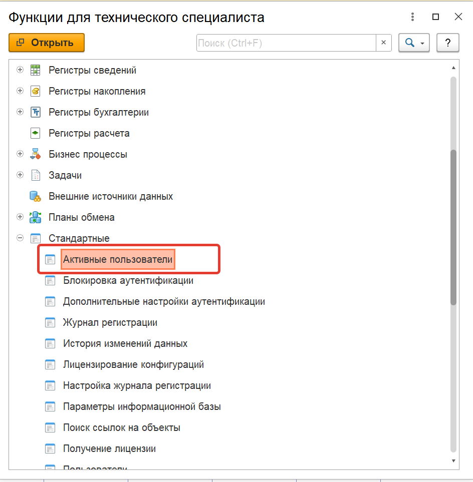Clear the search field with the × button
Image resolution: width=473 pixels, height=482 pixels.
(x=383, y=43)
